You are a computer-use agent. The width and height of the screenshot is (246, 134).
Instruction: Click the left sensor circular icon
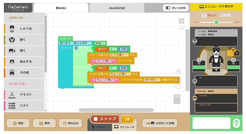(199, 60)
